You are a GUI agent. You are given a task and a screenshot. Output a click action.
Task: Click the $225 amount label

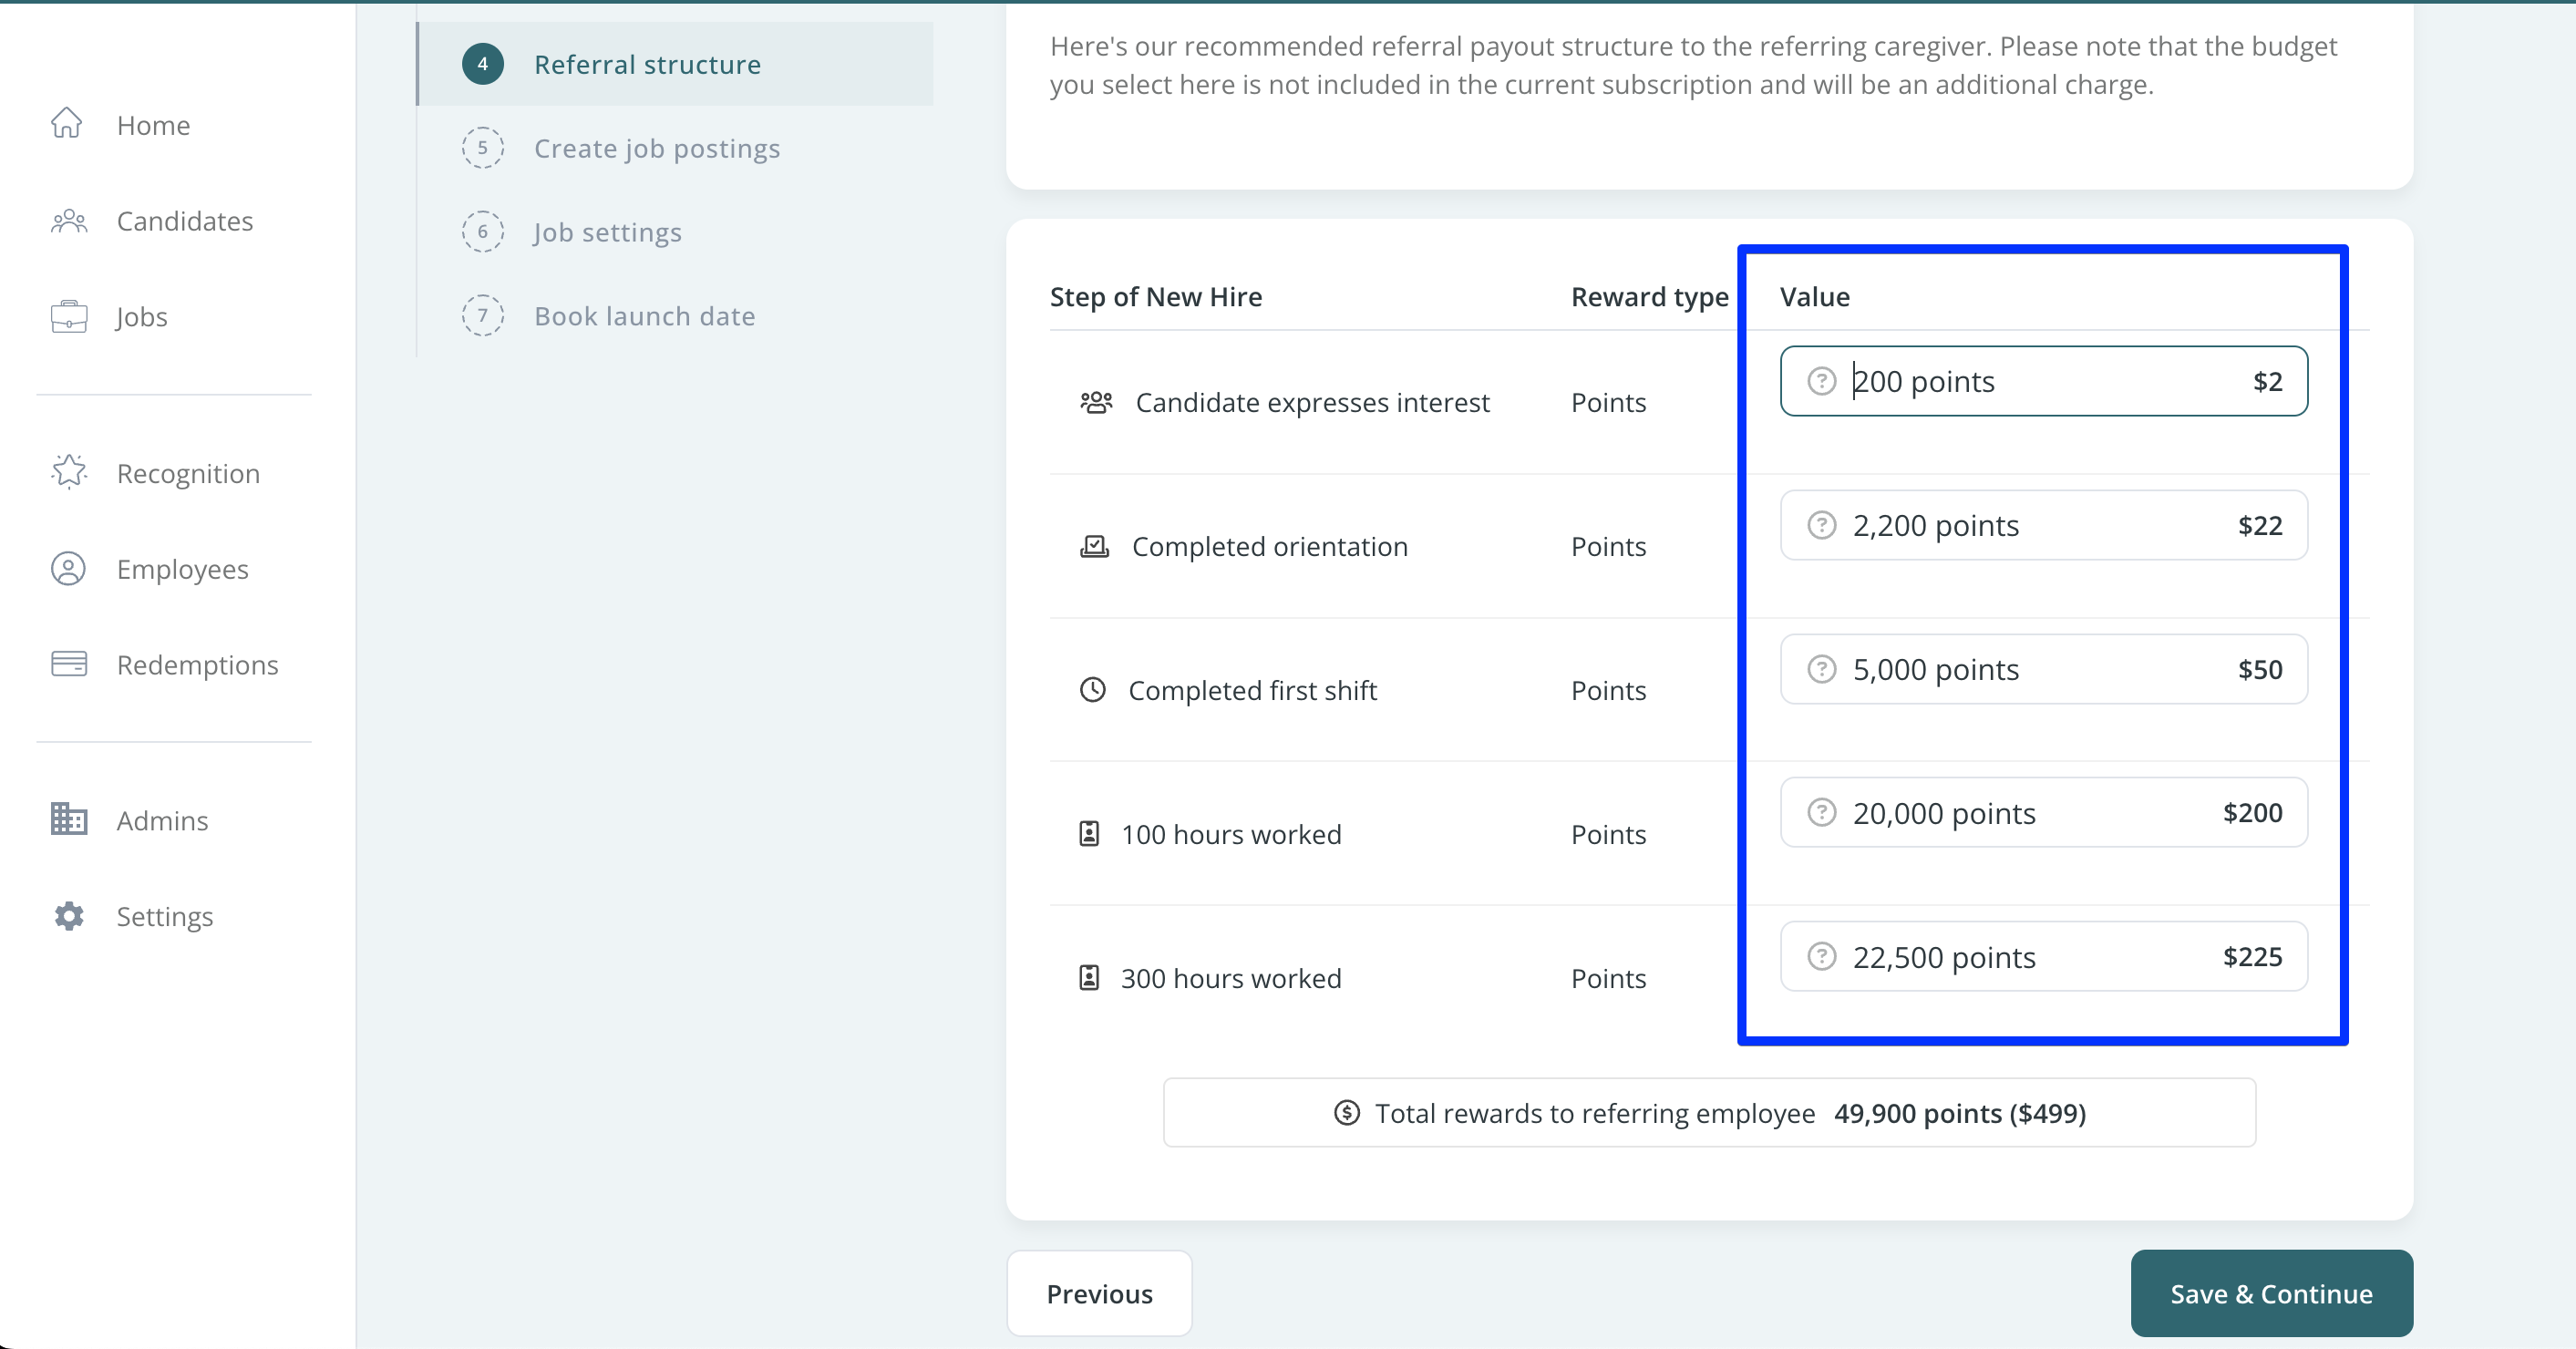(x=2252, y=956)
